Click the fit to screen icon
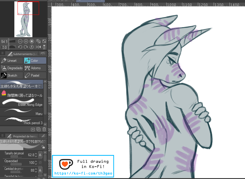The height and width of the screenshot is (179, 245). click(x=39, y=41)
